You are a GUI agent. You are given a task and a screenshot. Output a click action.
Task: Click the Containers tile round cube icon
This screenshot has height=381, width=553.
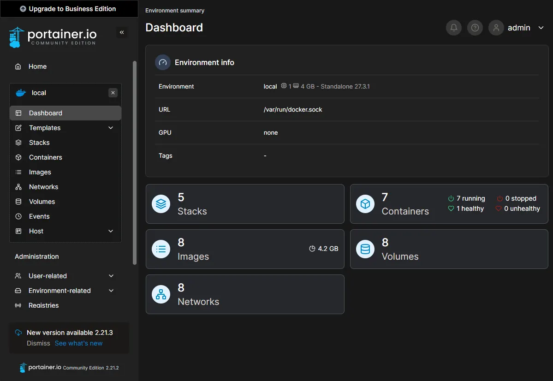coord(365,204)
